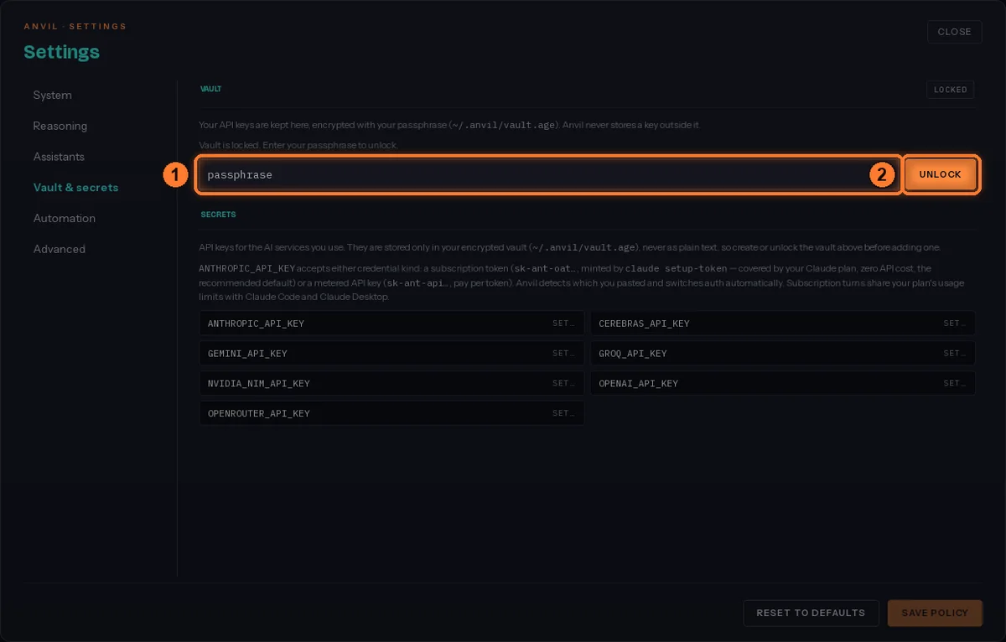Set the OPENROUTER_API_KEY secret
Screen dimensions: 1006x642
565,414
